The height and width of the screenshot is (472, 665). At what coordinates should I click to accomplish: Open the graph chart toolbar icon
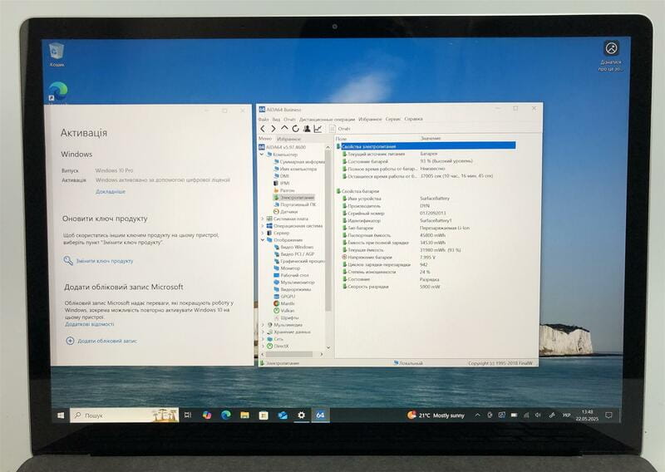318,129
